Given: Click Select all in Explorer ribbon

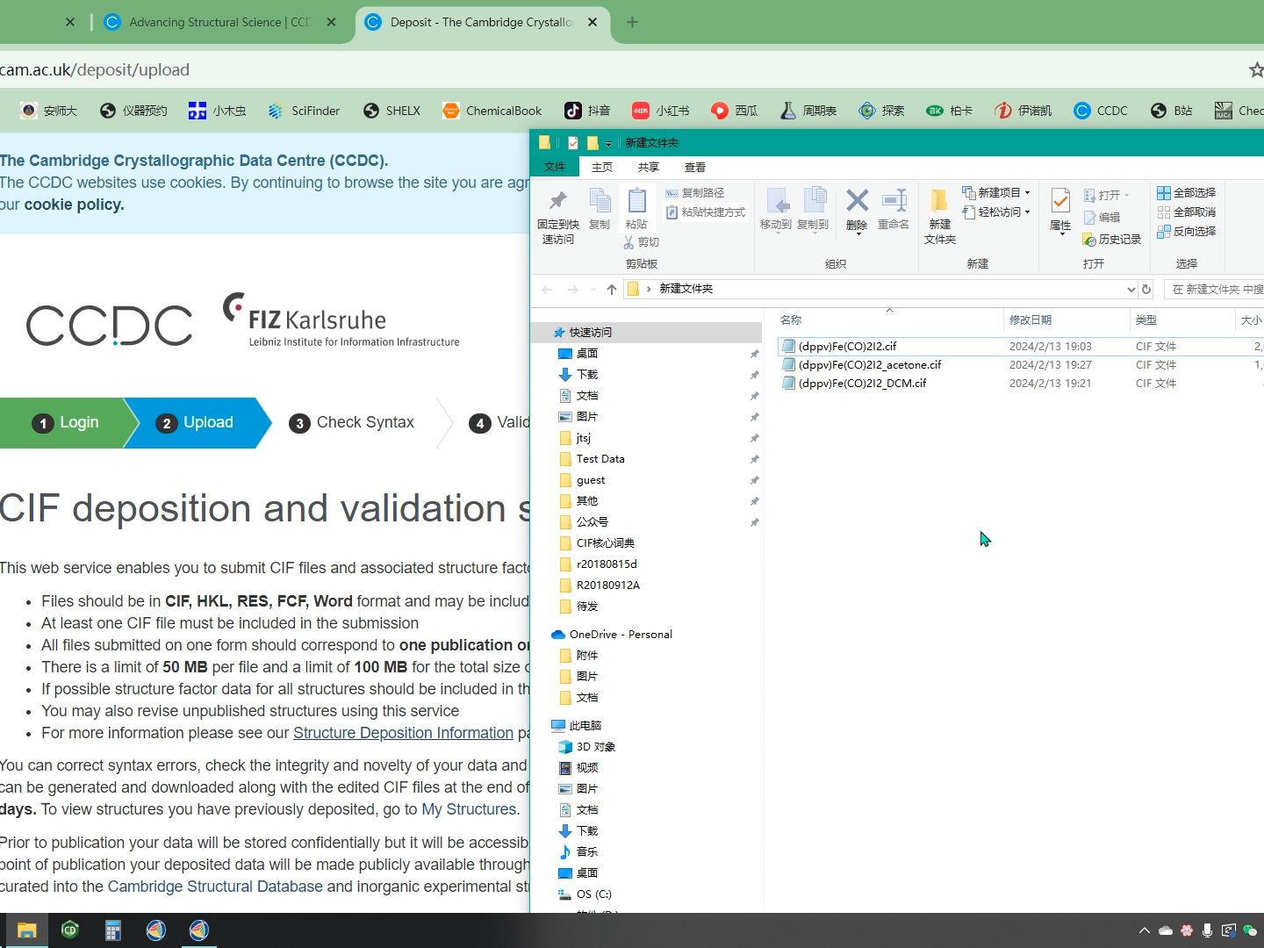Looking at the screenshot, I should (1186, 192).
